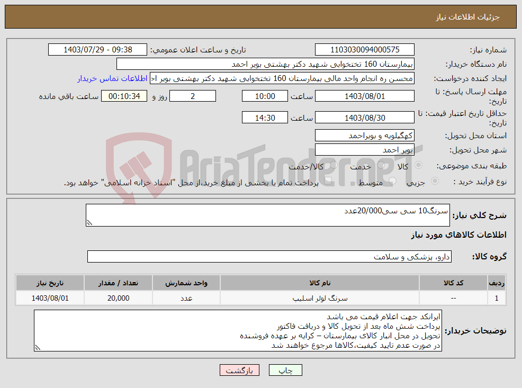Click the price validity time 14:30 field
The height and width of the screenshot is (388, 522).
265,118
